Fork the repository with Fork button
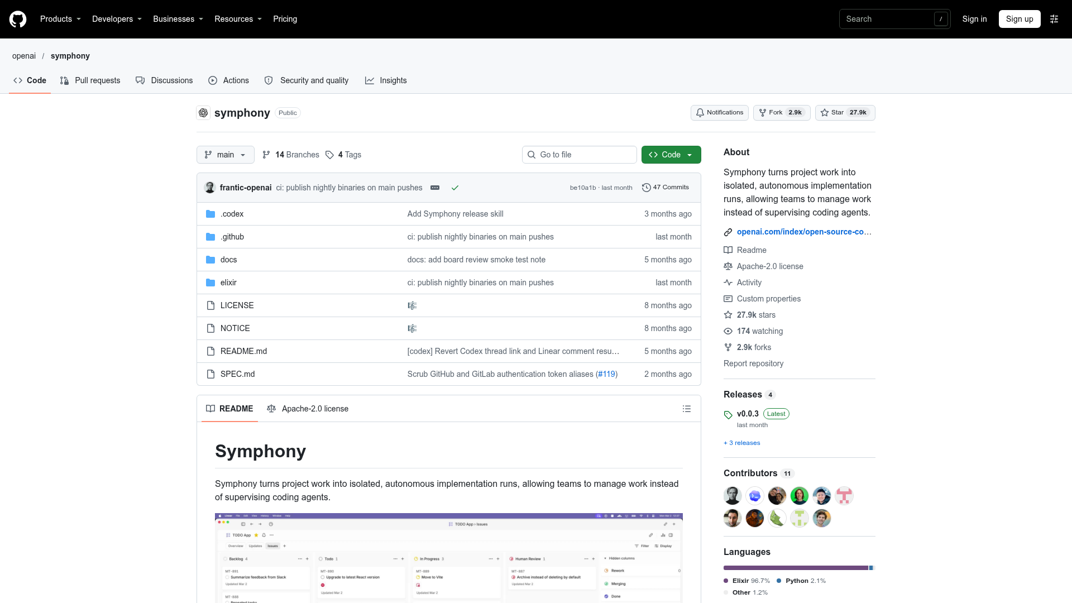The width and height of the screenshot is (1072, 603). [x=782, y=113]
